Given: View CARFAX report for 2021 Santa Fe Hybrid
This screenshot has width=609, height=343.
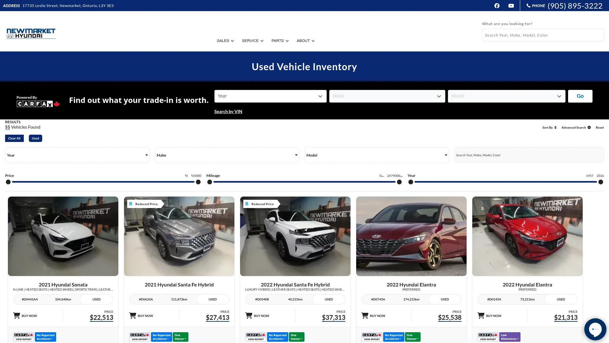Looking at the screenshot, I should (140, 337).
